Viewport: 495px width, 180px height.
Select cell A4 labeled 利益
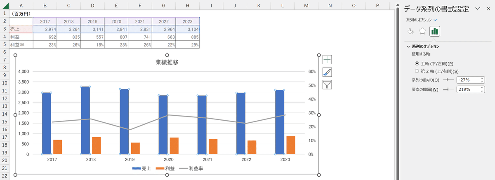coord(21,37)
